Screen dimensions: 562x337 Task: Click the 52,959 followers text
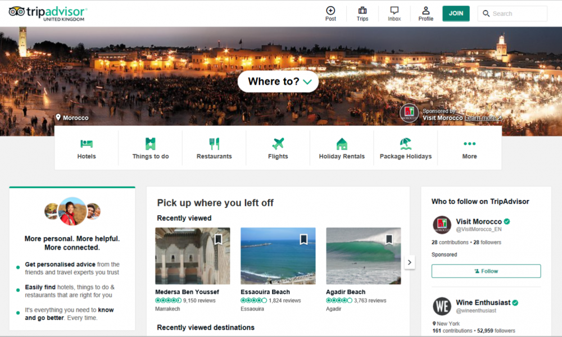point(496,331)
